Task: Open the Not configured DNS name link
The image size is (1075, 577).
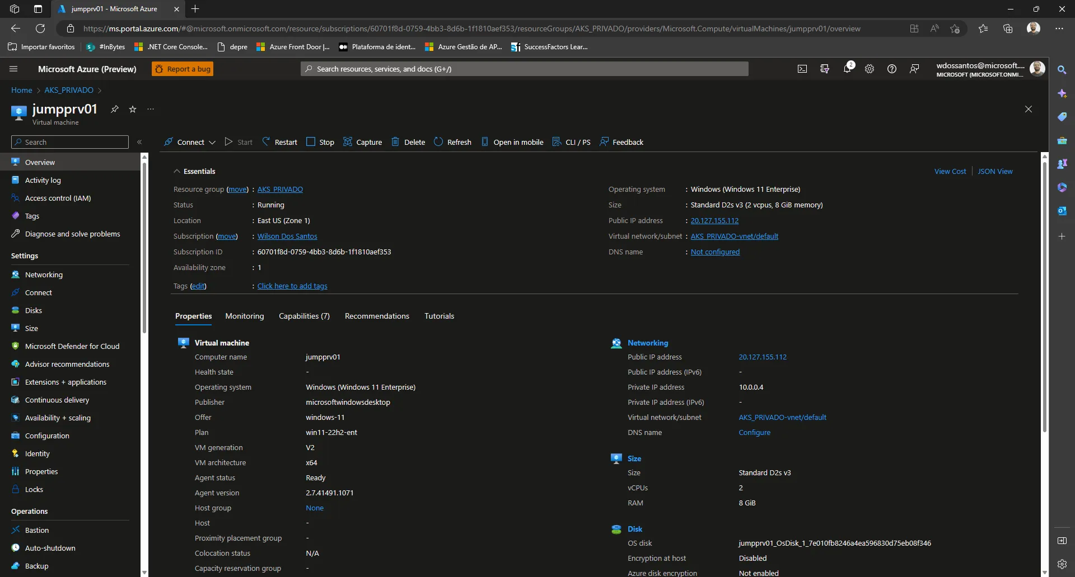Action: (715, 252)
